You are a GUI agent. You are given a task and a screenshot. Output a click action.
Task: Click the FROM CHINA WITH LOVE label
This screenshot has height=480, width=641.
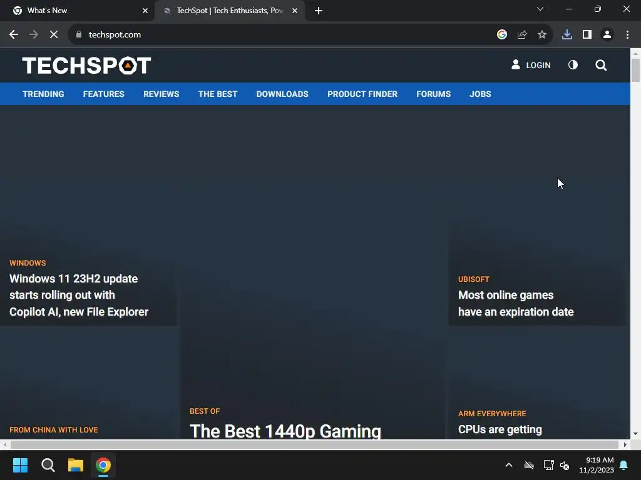tap(54, 430)
